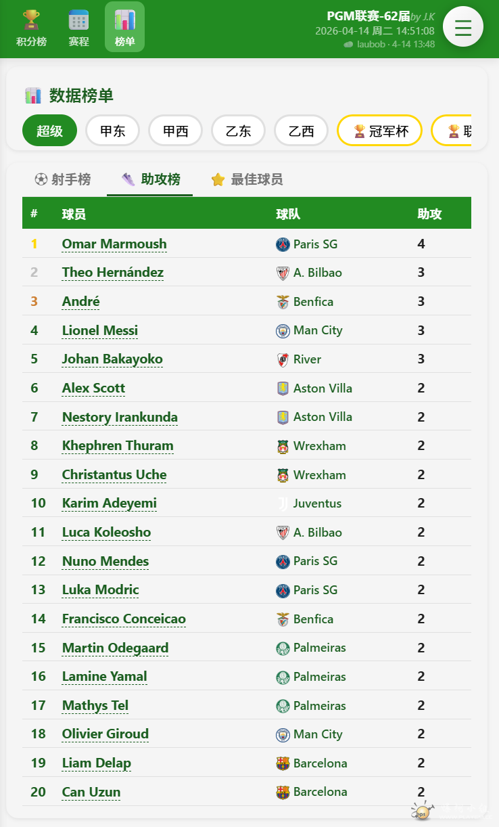Select the 冠军杯 cup filter
Screen dimensions: 499x827
[379, 131]
